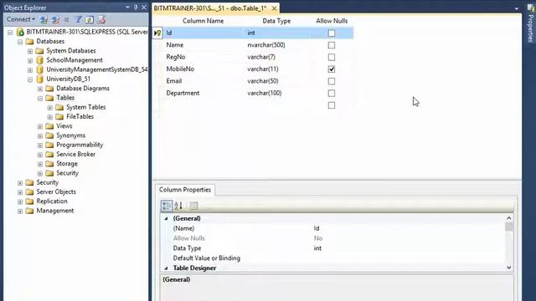
Task: Select the Database Diagrams tree item
Action: pos(83,89)
